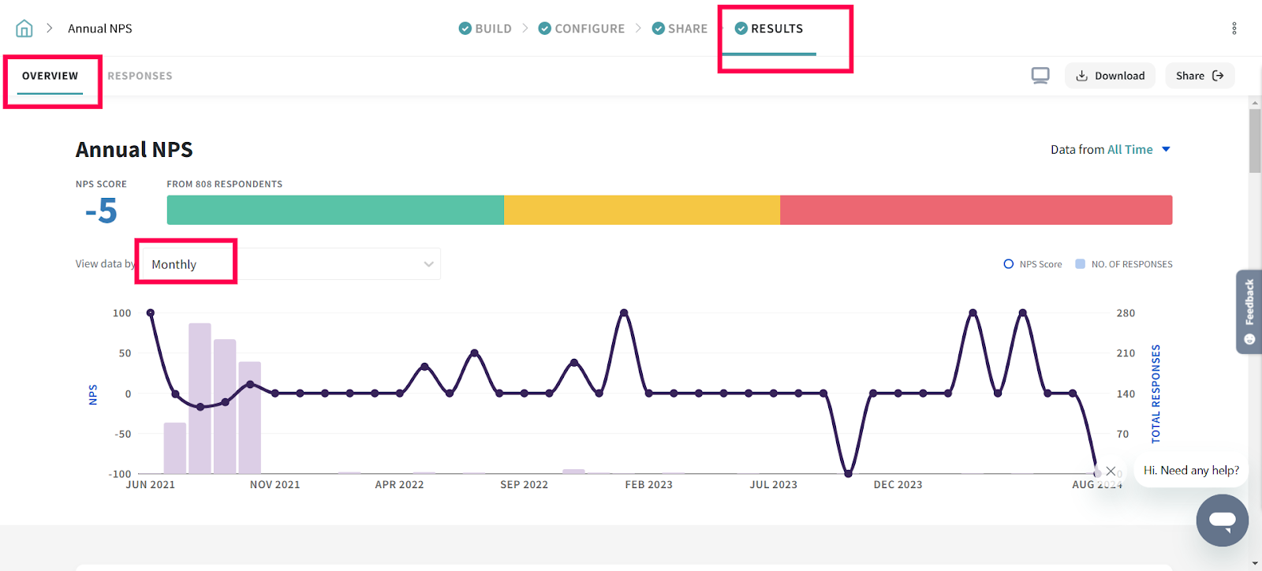The image size is (1262, 571).
Task: Open the three-dot more options menu
Action: 1234,28
